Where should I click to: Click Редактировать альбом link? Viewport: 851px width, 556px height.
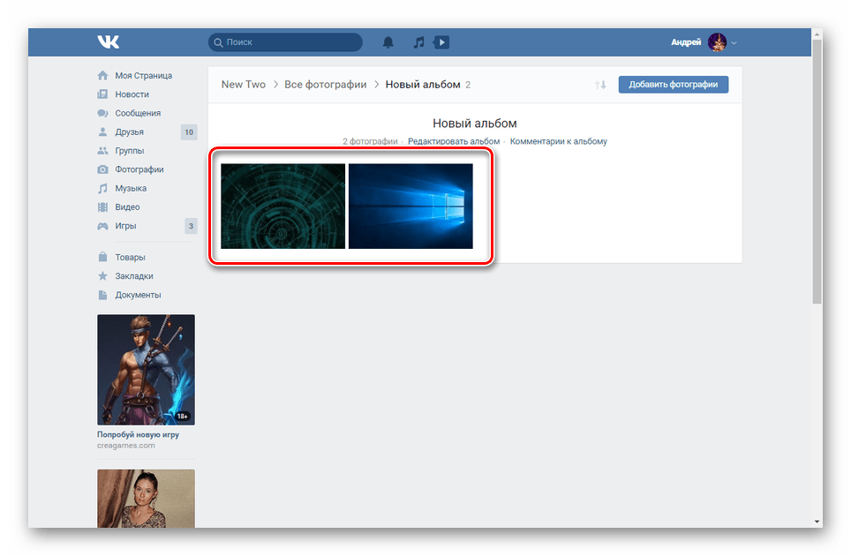pos(454,141)
